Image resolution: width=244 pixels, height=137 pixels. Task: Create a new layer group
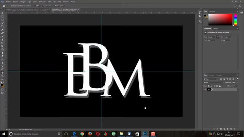coord(228,129)
